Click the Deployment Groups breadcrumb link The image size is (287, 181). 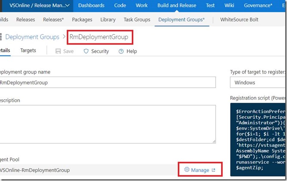click(32, 37)
